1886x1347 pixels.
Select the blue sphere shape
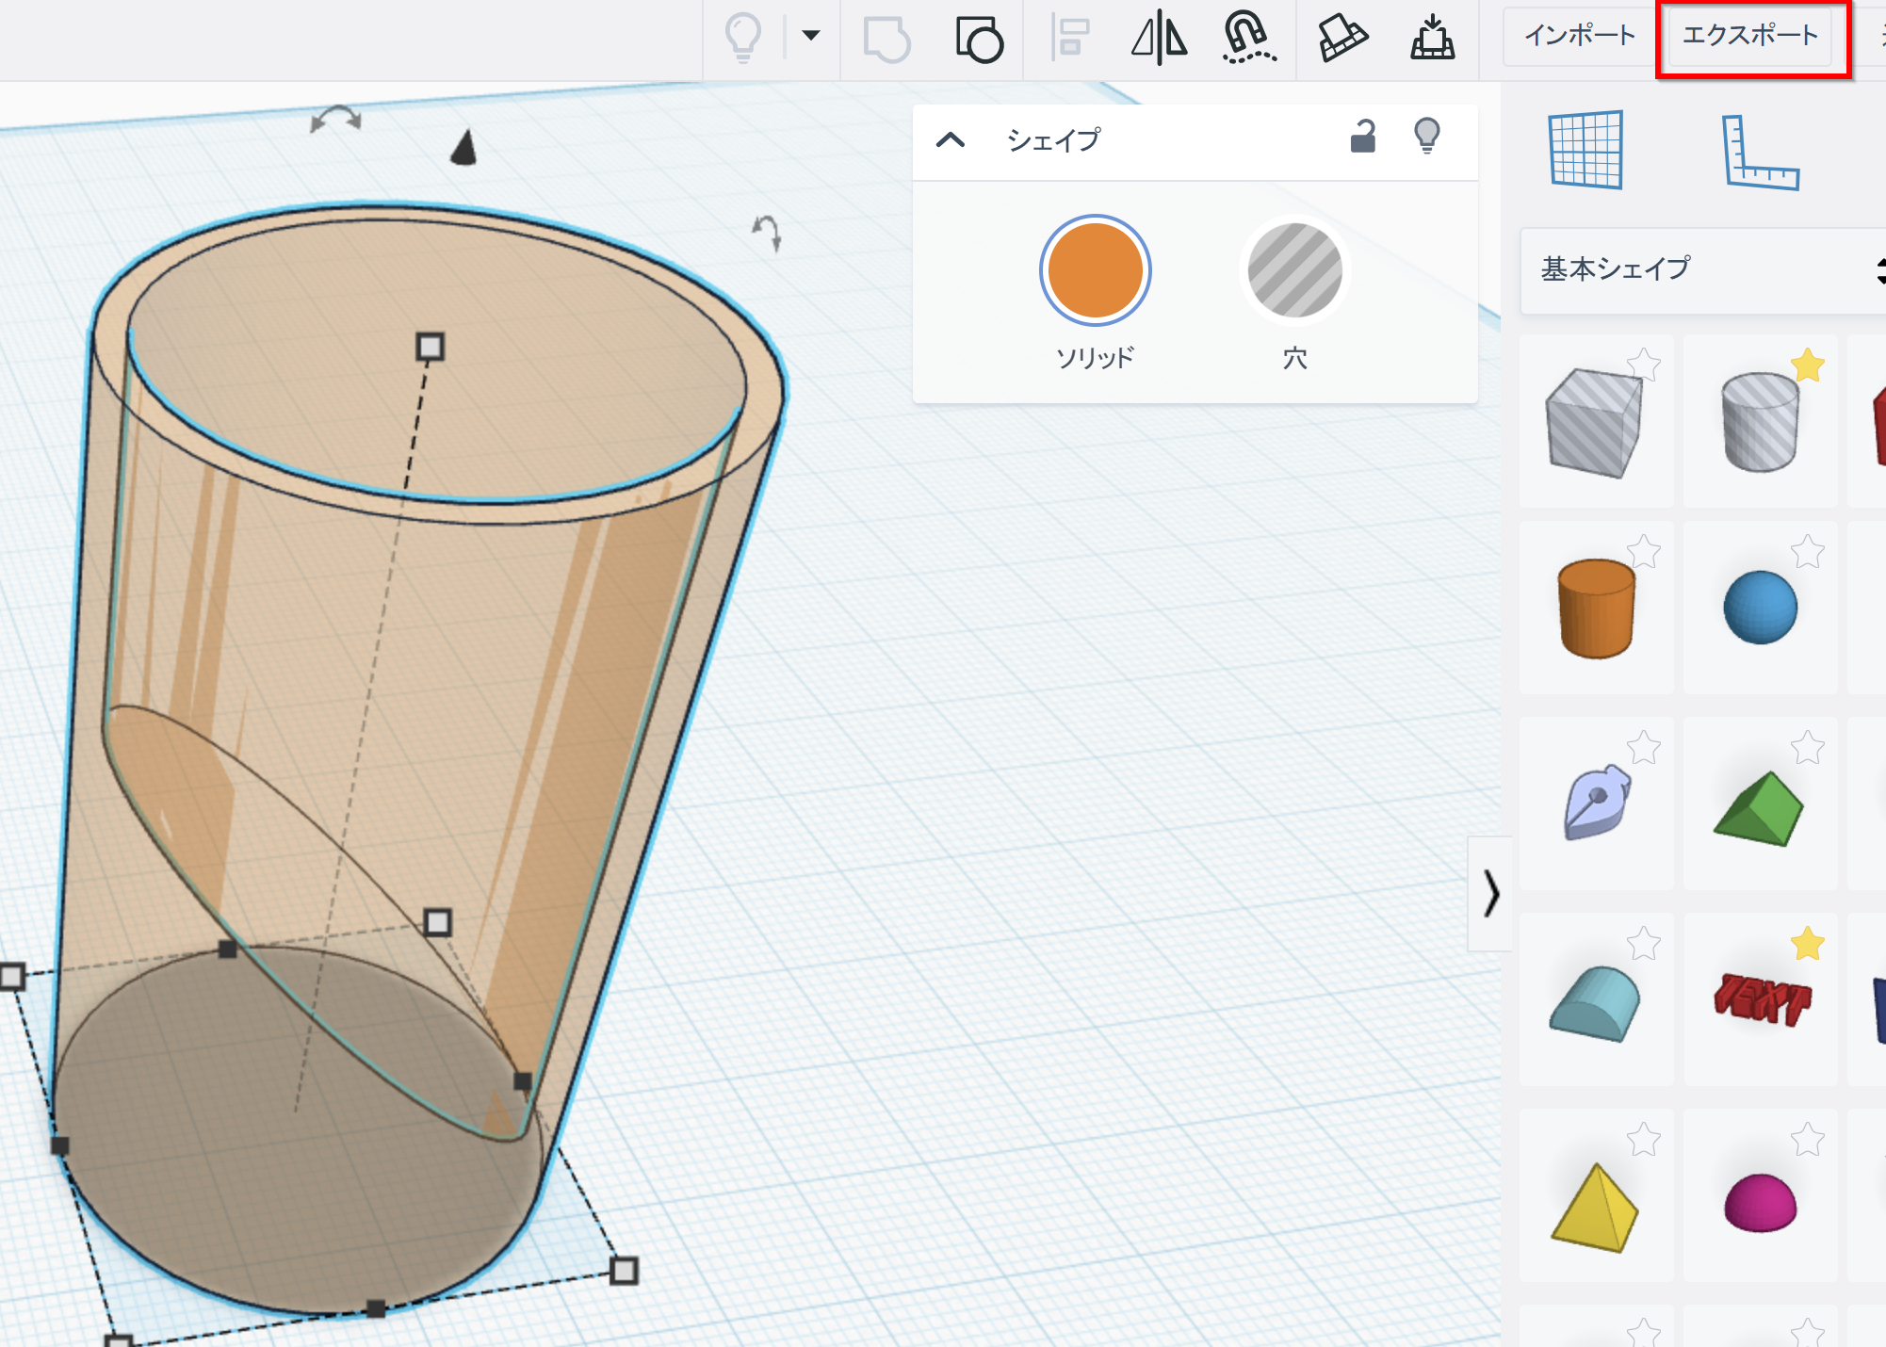pyautogui.click(x=1760, y=608)
